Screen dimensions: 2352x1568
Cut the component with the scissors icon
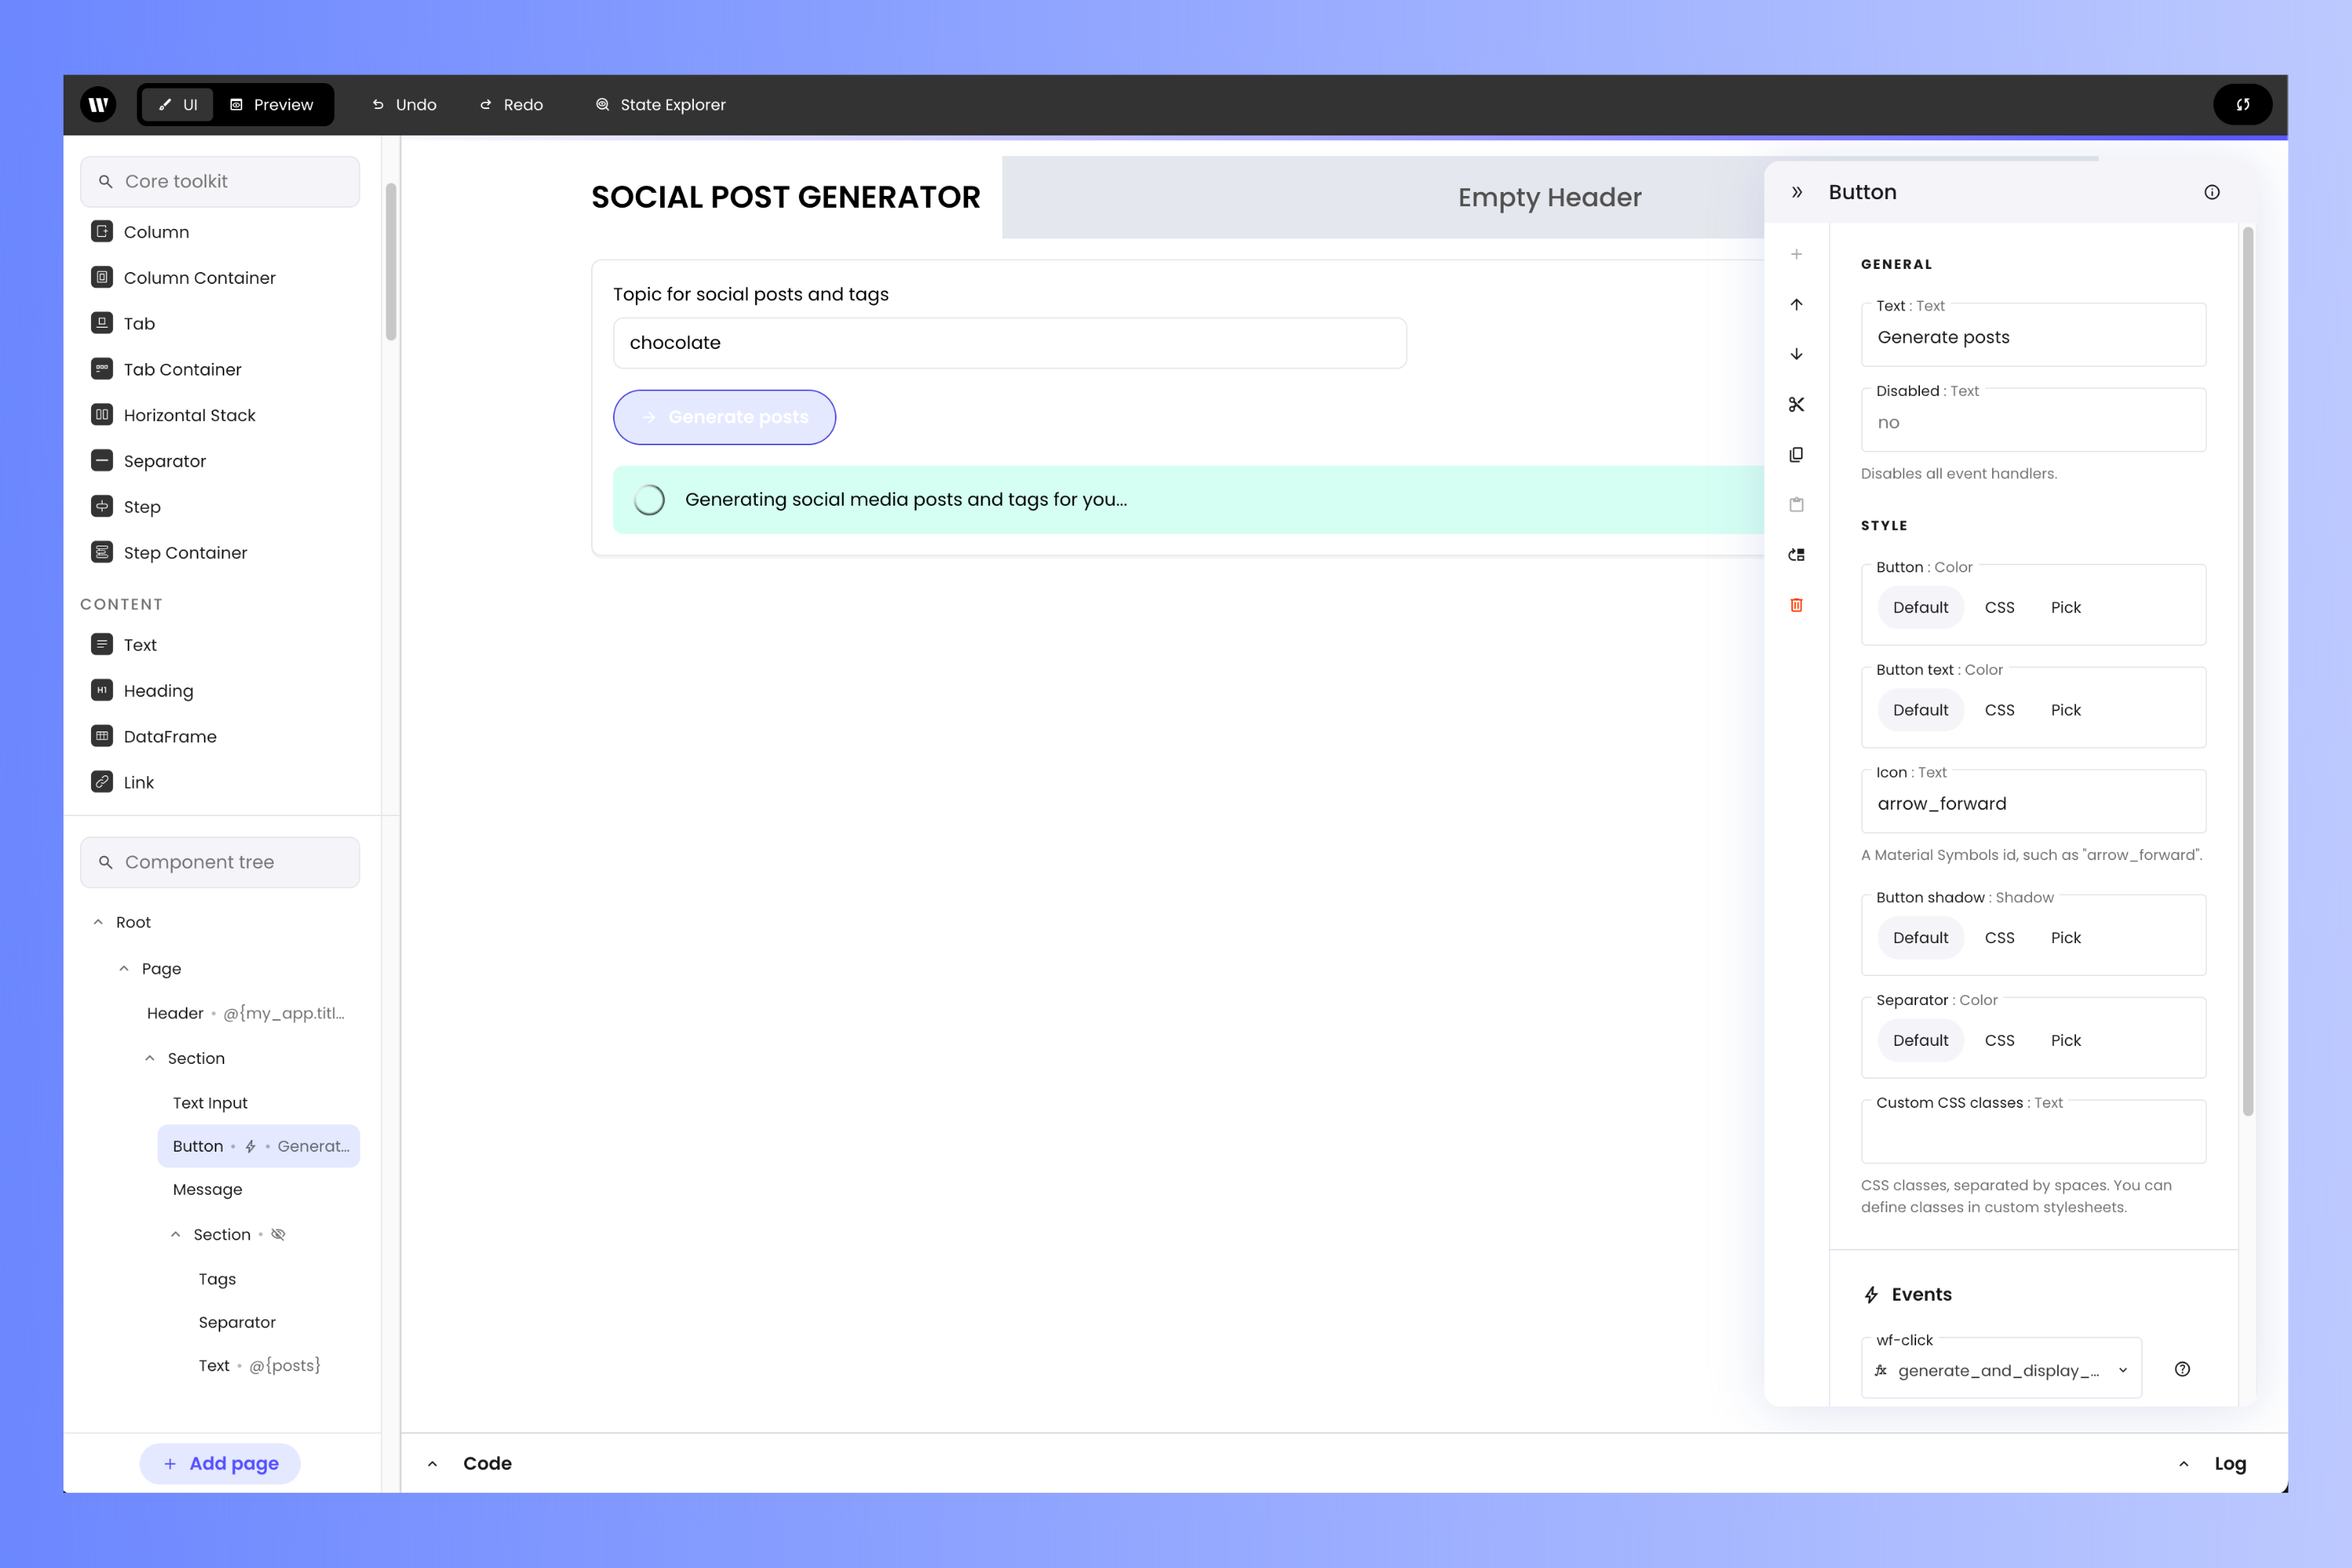click(1796, 404)
